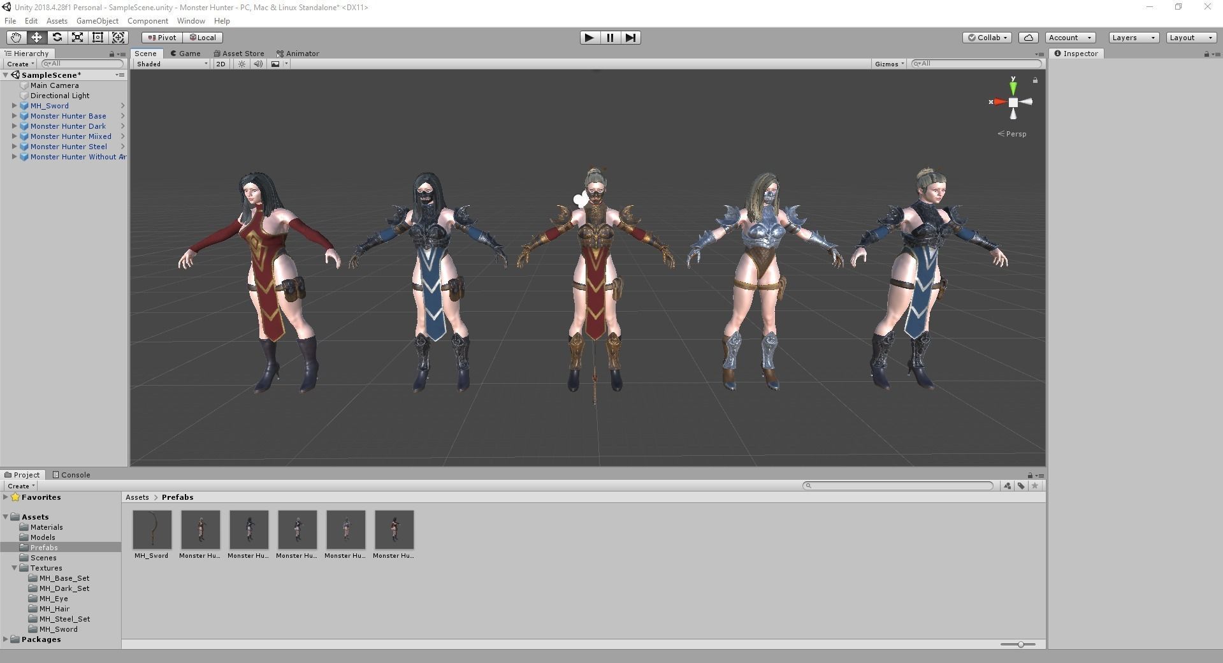
Task: Switch to the Game tab
Action: coord(185,54)
